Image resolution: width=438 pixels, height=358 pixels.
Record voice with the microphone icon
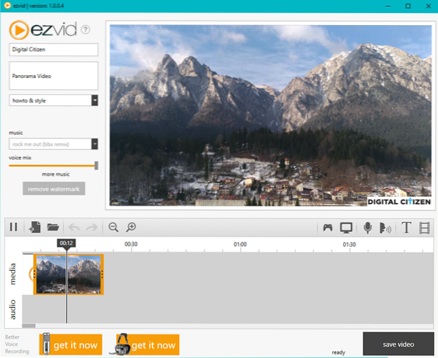click(x=367, y=228)
